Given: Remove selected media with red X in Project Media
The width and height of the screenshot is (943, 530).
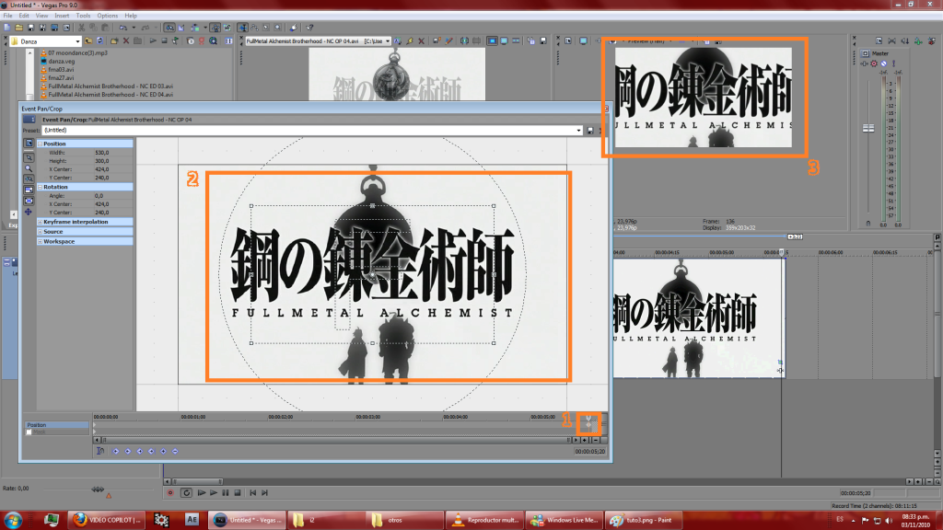Looking at the screenshot, I should pos(125,41).
